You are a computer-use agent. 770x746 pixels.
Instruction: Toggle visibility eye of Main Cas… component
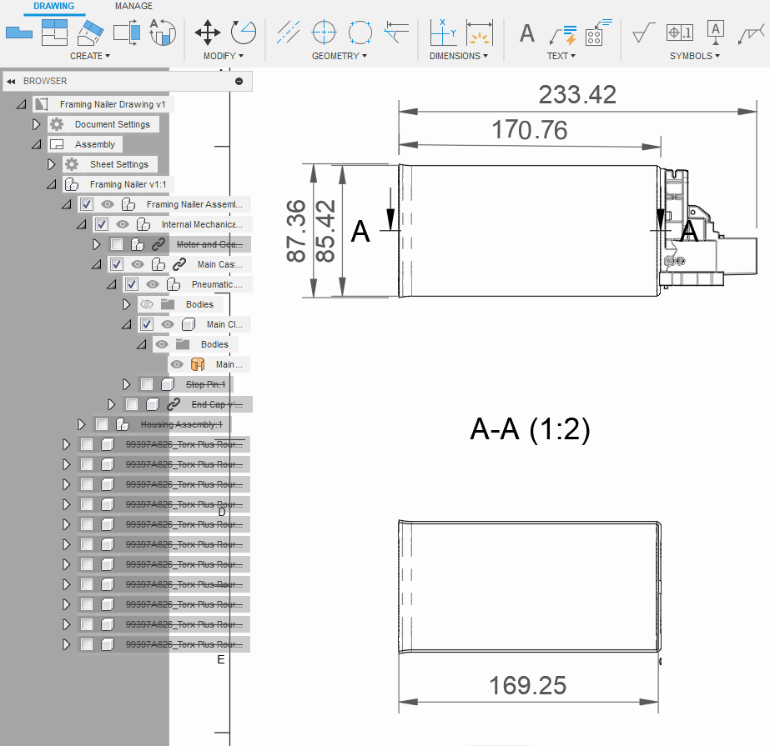138,264
